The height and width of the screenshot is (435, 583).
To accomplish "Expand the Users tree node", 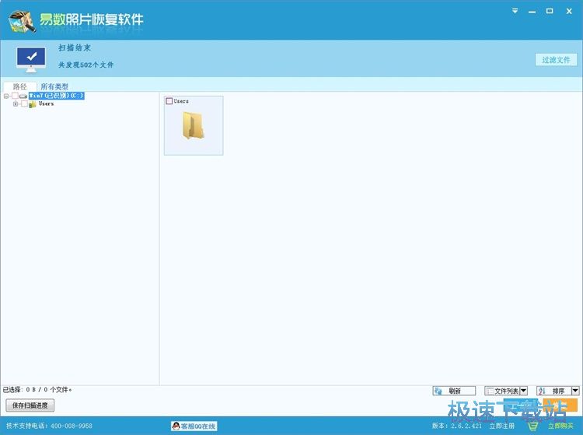I will [x=16, y=103].
